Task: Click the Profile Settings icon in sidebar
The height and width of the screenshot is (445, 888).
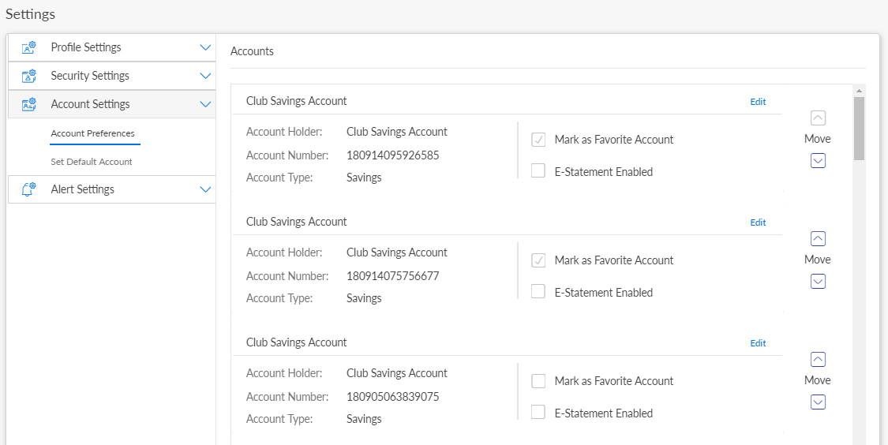Action: (29, 47)
